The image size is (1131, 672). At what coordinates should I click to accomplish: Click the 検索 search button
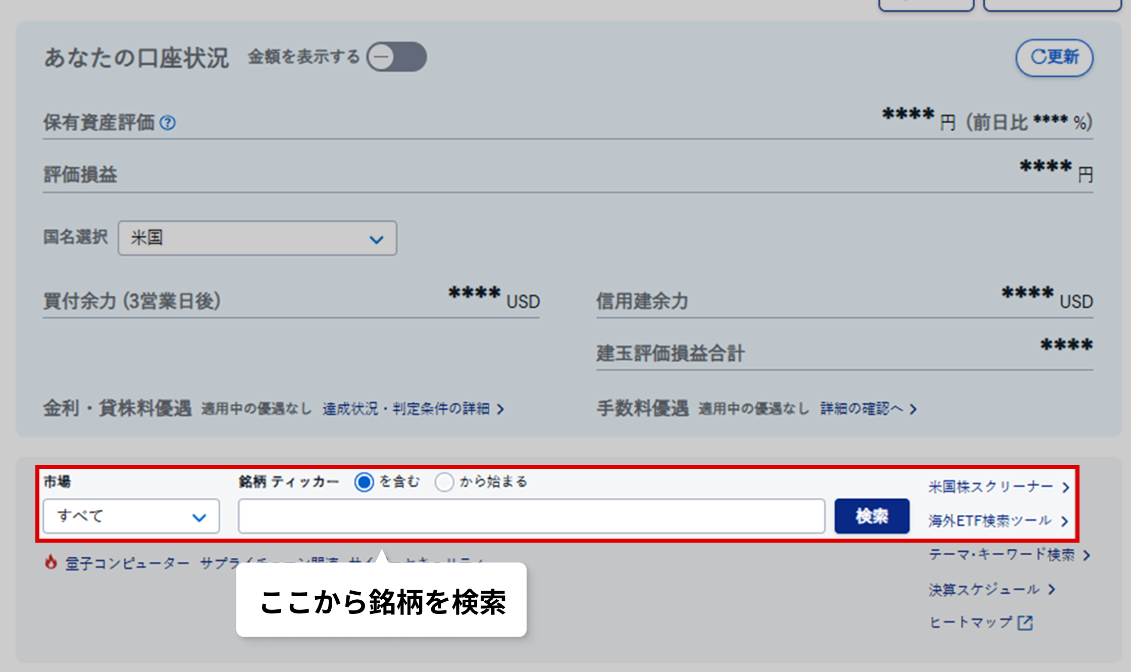[x=871, y=516]
